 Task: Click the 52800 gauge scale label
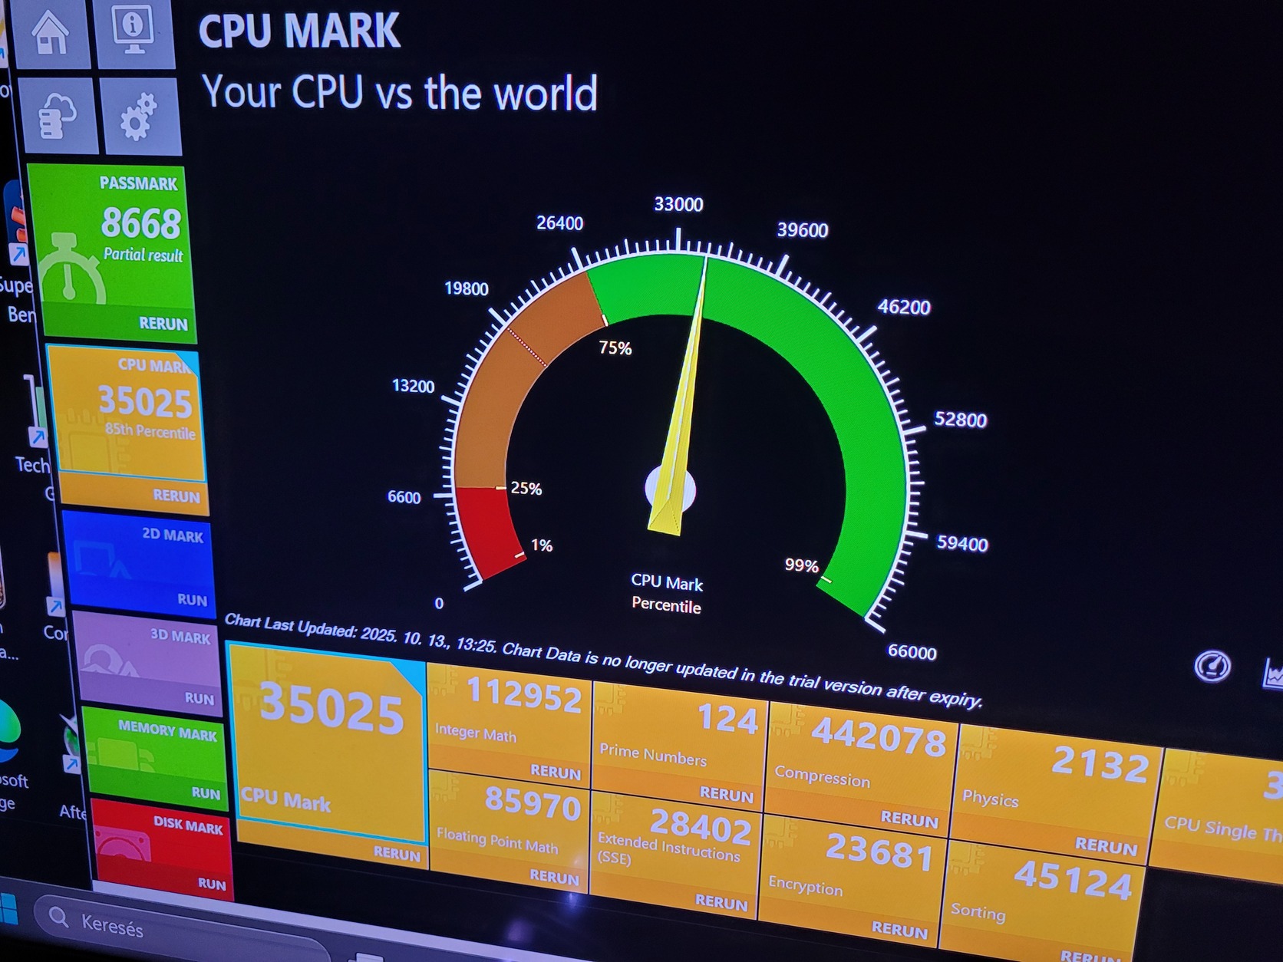pos(960,420)
